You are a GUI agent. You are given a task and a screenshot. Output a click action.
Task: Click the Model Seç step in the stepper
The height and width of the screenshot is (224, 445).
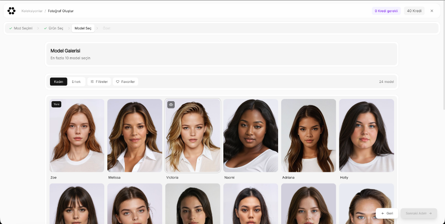83,28
